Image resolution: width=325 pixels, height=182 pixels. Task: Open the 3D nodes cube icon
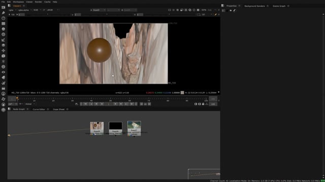pyautogui.click(x=4, y=56)
